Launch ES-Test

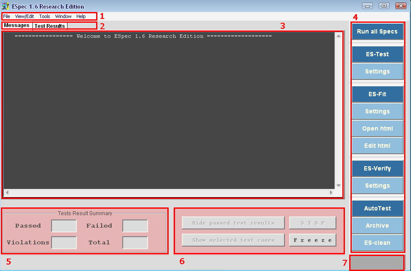pyautogui.click(x=377, y=54)
